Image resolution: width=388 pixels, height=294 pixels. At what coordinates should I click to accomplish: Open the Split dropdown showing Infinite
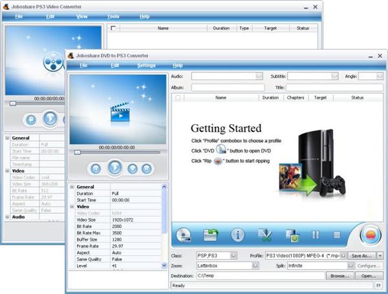click(x=350, y=266)
